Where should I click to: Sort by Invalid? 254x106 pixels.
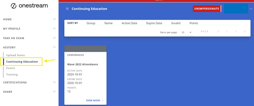pyautogui.click(x=176, y=23)
